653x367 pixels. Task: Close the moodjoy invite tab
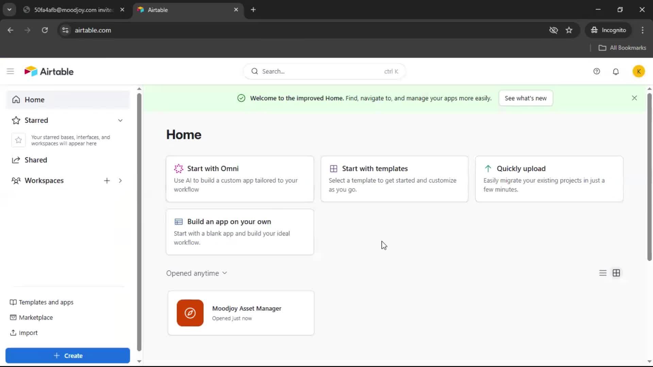(x=122, y=10)
